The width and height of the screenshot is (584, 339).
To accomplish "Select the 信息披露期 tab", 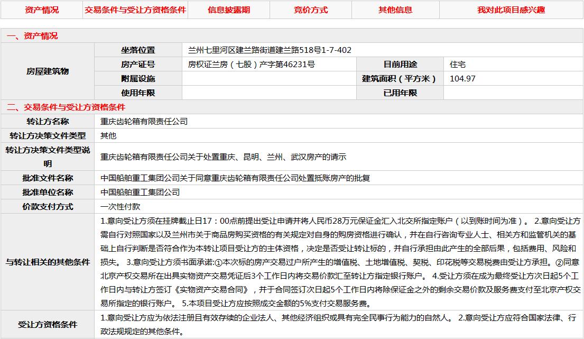I will click(x=228, y=10).
